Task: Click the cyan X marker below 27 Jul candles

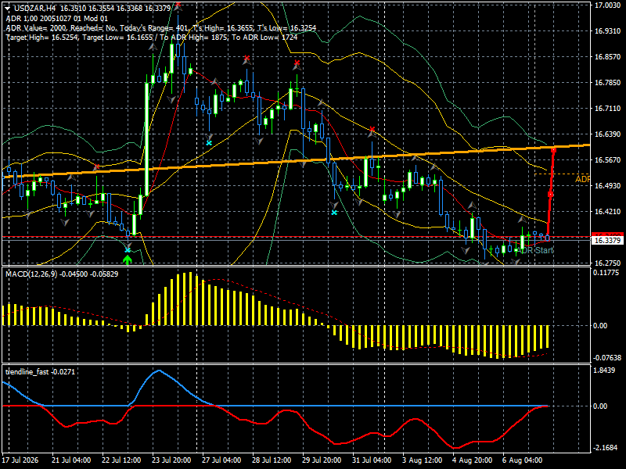Action: pyautogui.click(x=209, y=143)
